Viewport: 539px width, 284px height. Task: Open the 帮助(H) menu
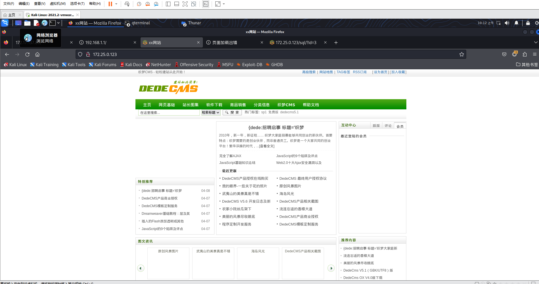click(x=95, y=4)
